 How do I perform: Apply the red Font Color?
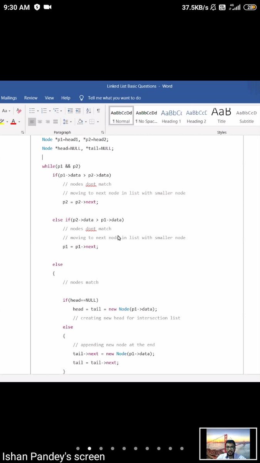click(13, 122)
